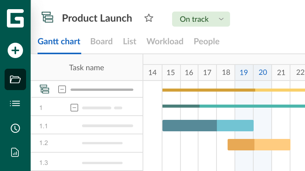Image resolution: width=305 pixels, height=171 pixels.
Task: Click date 21 in the timeline header
Action: [x=281, y=73]
